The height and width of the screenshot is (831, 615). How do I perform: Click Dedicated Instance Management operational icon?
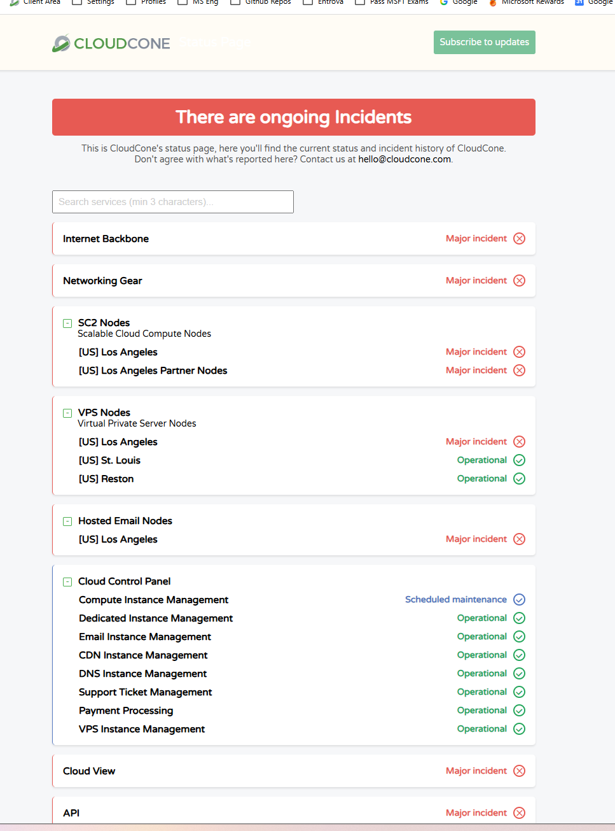point(520,618)
